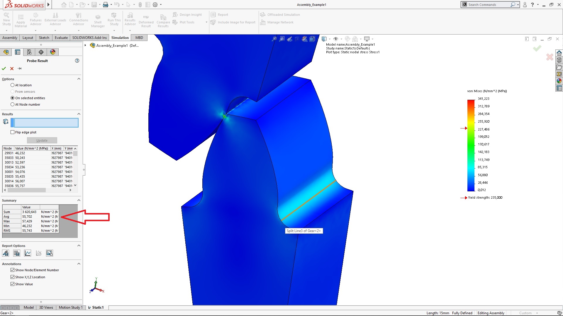The image size is (563, 316).
Task: Click the Save icon in title bar
Action: point(94,5)
